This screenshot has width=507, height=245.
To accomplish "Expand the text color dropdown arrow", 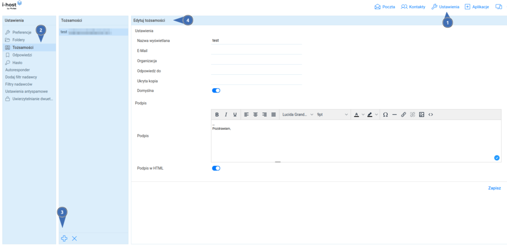I will point(363,114).
